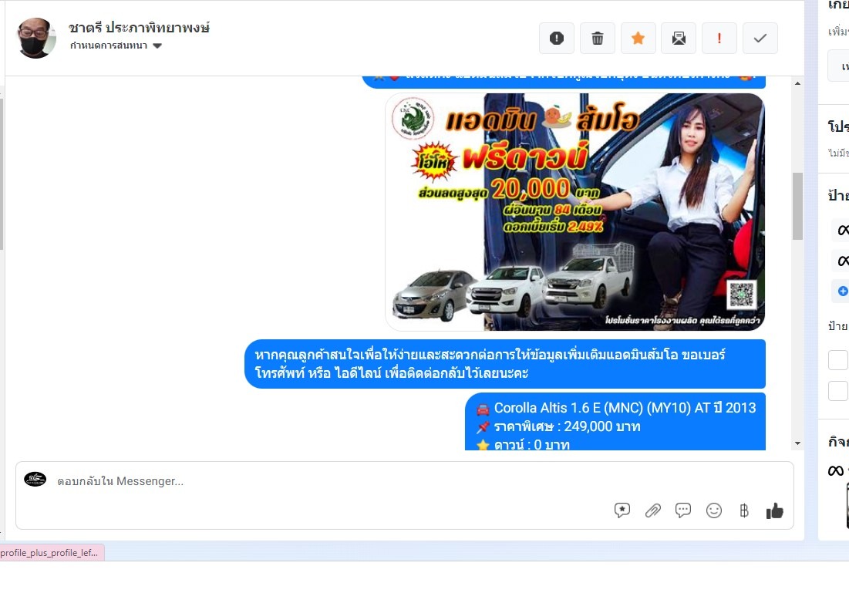Viewport: 849px width, 593px height.
Task: Click the red exclamation mark icon
Action: click(719, 39)
